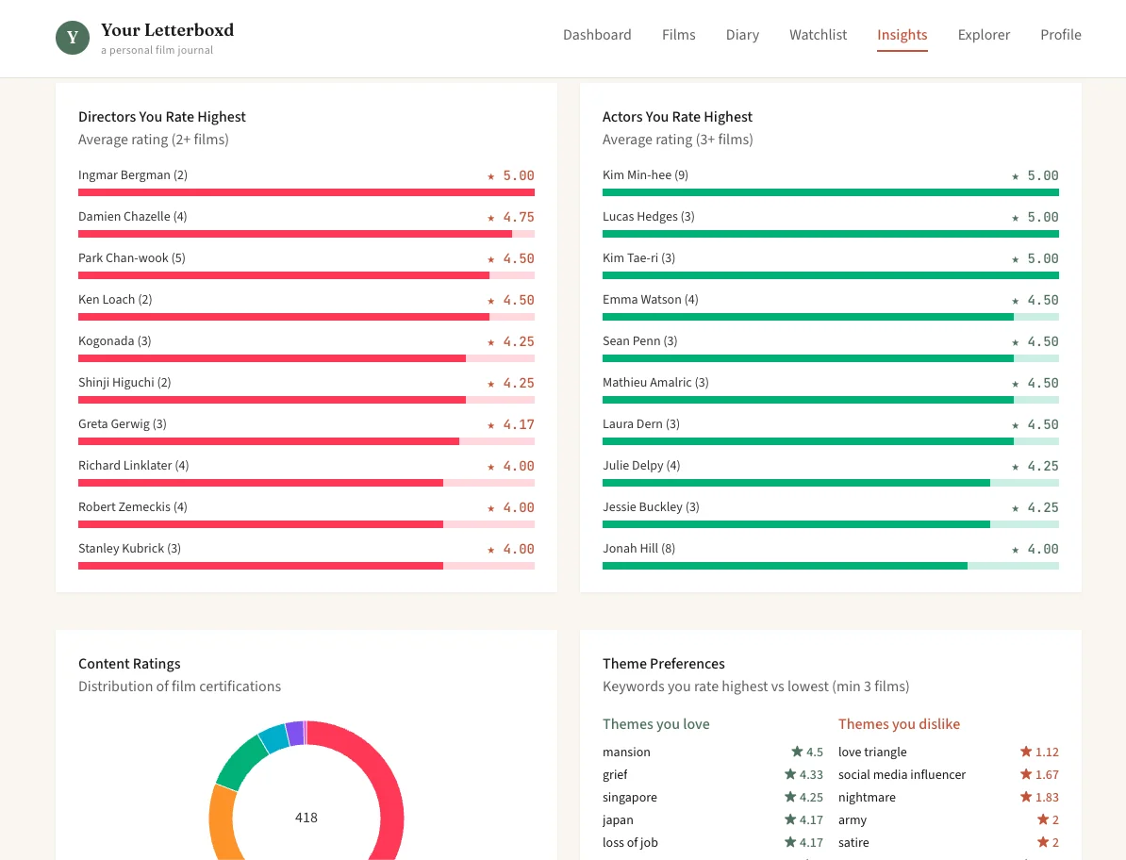Click the star icon next to love triangle
This screenshot has height=860, width=1126.
coord(1026,752)
